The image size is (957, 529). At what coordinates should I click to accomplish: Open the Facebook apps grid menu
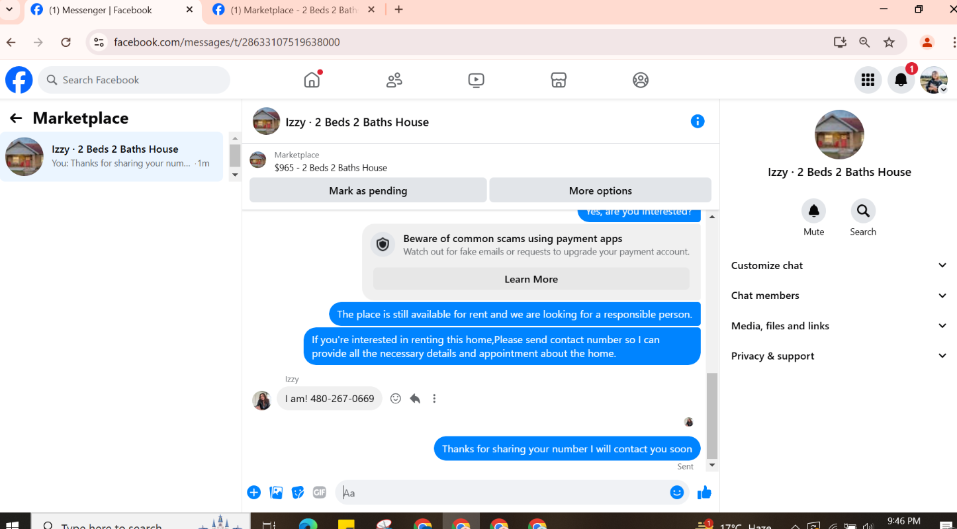coord(868,80)
